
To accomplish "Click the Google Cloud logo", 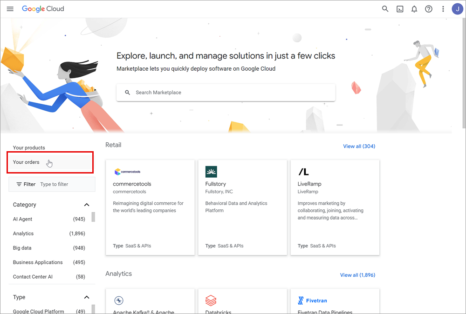I will (43, 9).
